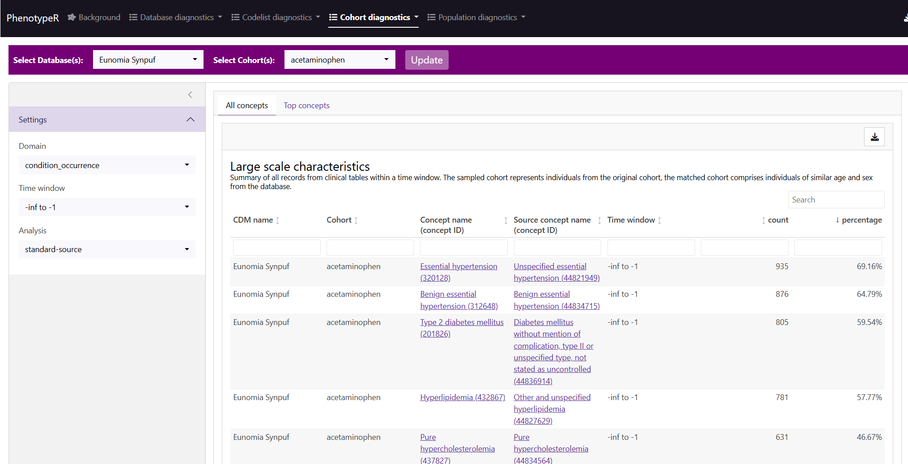The width and height of the screenshot is (908, 464).
Task: Collapse the Settings panel
Action: [x=190, y=119]
